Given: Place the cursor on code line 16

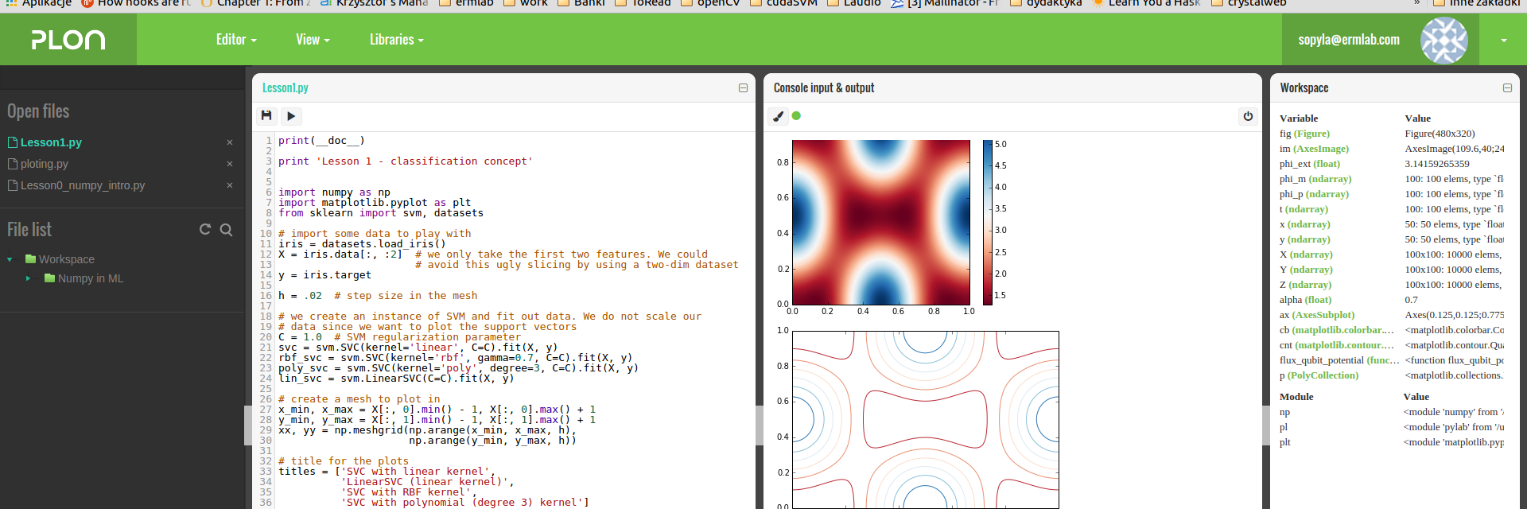Looking at the screenshot, I should 378,296.
